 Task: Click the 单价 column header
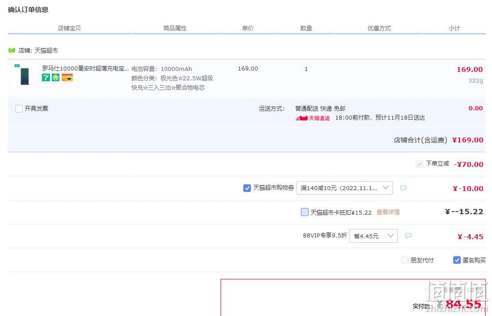coord(248,28)
